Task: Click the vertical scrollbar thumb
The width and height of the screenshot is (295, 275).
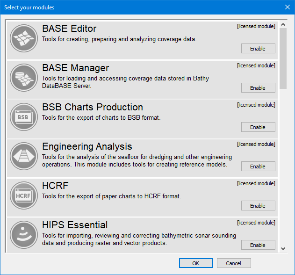Action: 283,58
